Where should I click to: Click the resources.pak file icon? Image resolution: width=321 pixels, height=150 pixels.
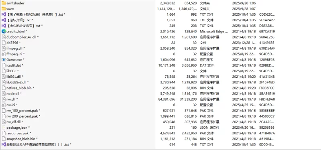[4, 133]
